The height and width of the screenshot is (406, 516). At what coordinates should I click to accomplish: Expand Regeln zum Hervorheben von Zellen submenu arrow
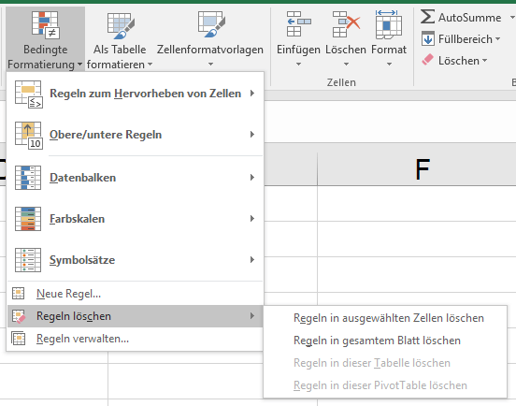click(x=252, y=94)
